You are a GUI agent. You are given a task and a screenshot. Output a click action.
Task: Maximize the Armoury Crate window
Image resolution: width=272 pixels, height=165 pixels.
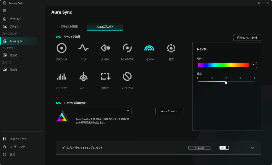pos(259,3)
